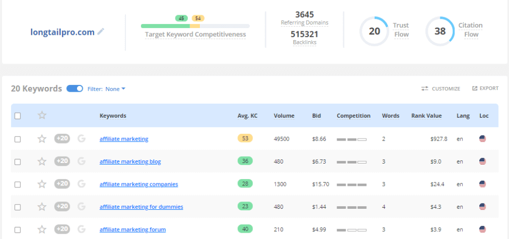Click Google icon for affiliate marketing for dummies
The image size is (509, 239).
81,206
